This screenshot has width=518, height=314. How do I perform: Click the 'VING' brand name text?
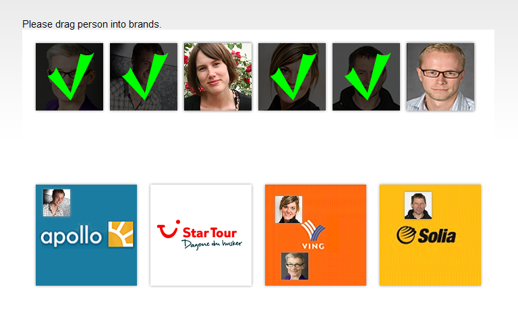313,246
